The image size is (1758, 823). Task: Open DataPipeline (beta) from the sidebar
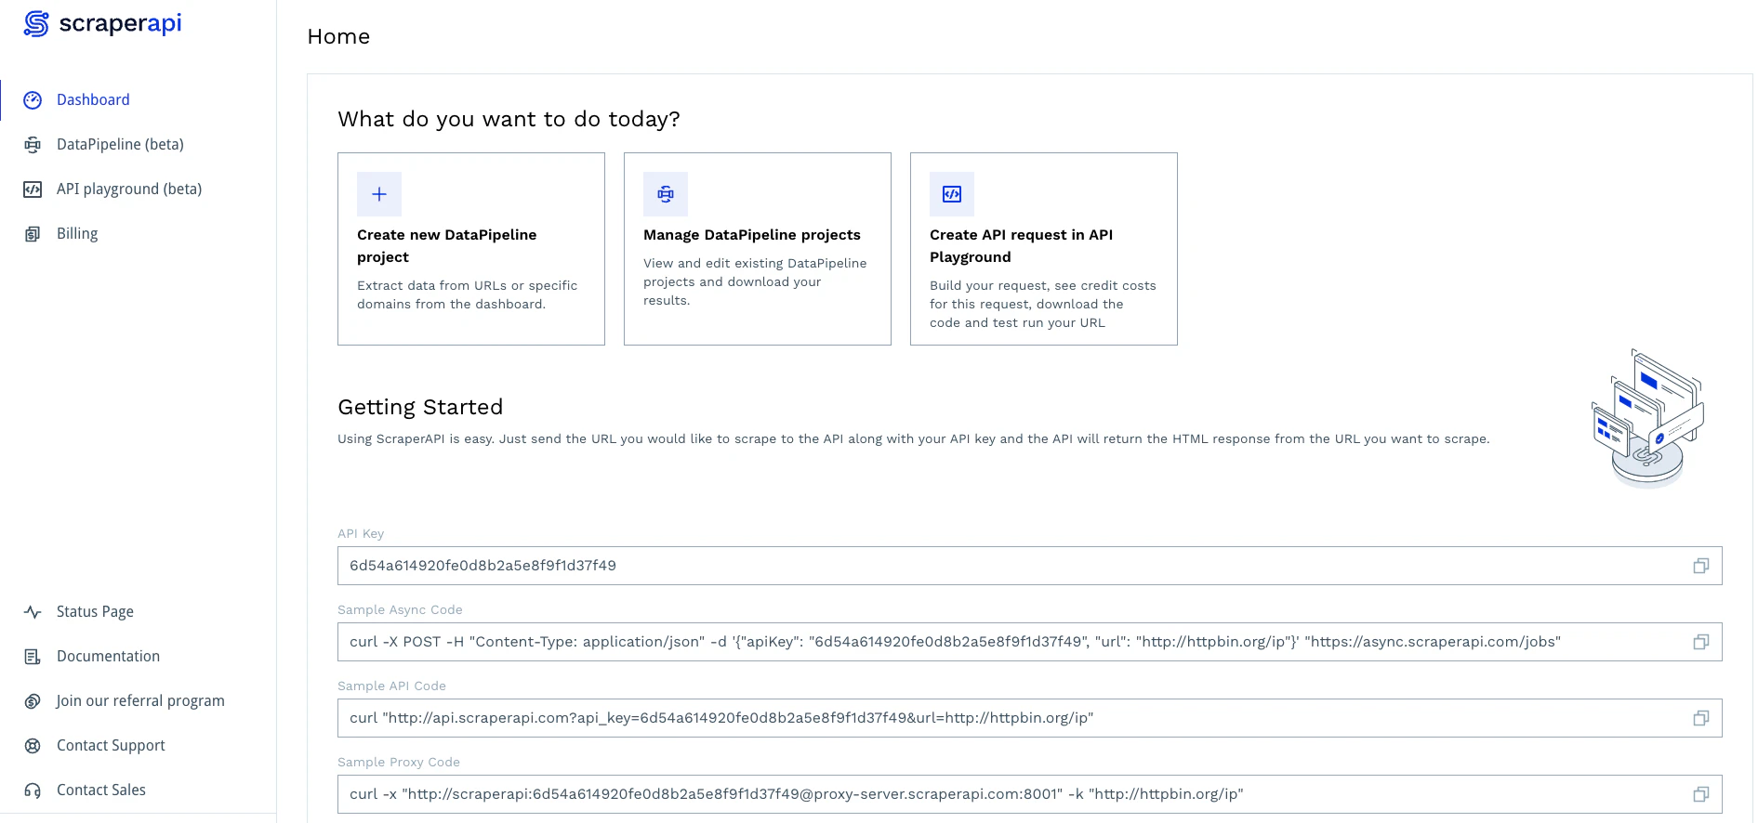[119, 144]
